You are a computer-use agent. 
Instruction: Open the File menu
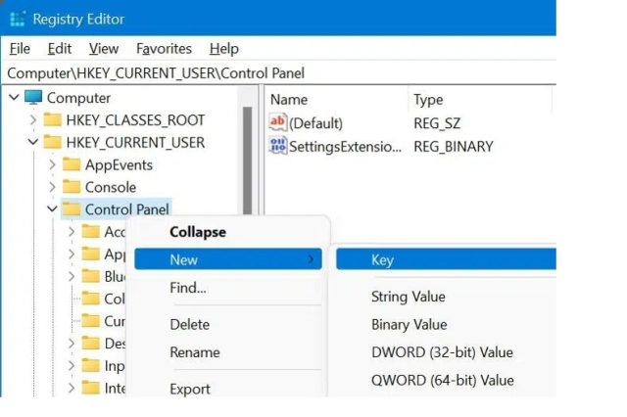(20, 49)
